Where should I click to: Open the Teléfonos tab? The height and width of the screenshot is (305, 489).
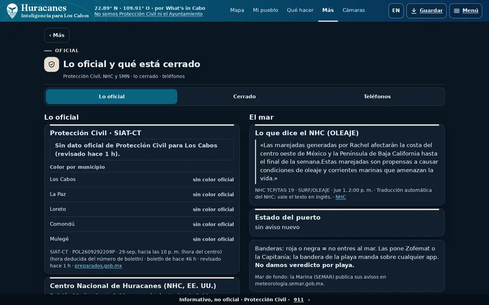click(377, 97)
